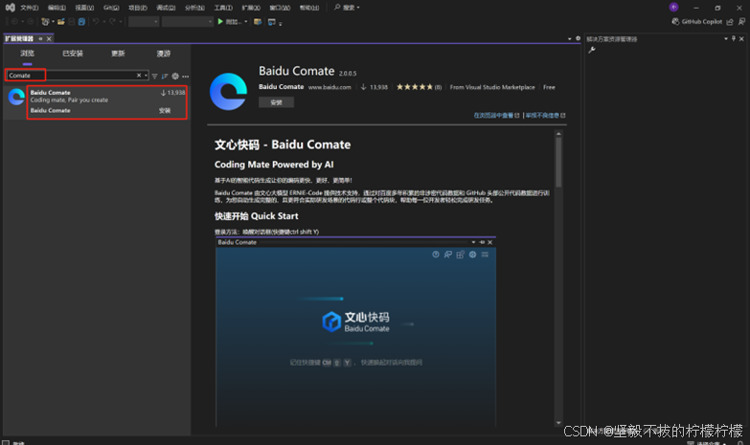Click the details pane scroll up arrow

[558, 134]
